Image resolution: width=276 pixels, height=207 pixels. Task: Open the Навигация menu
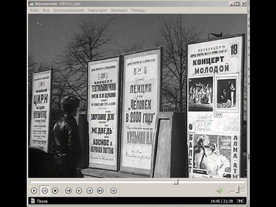pyautogui.click(x=97, y=10)
